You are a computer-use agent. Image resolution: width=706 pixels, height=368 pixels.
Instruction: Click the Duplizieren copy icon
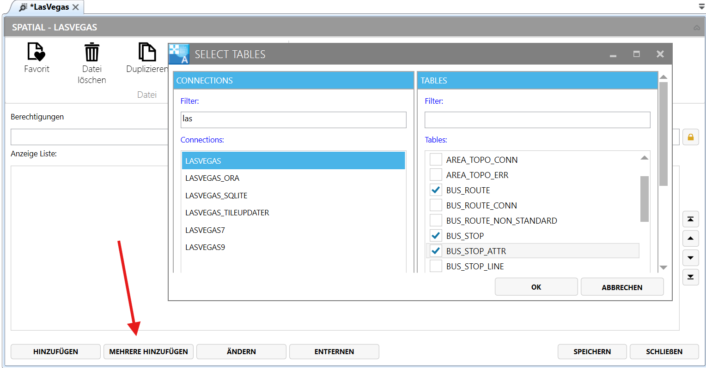(147, 52)
